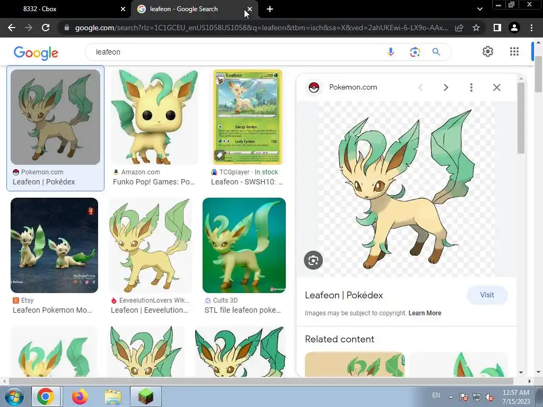Search inside image with Lens button
The image size is (543, 407).
click(313, 260)
